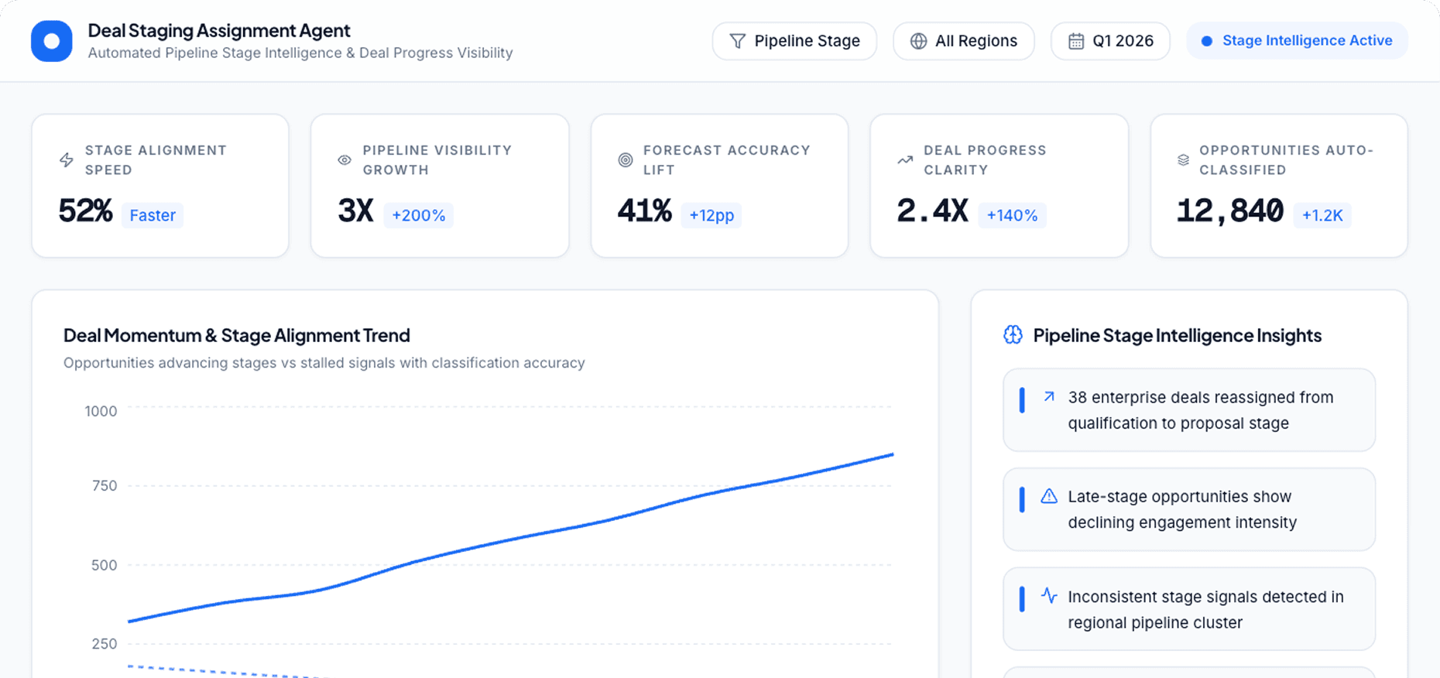Select the inconsistent stage signals insight card
The image size is (1440, 678).
[1189, 609]
